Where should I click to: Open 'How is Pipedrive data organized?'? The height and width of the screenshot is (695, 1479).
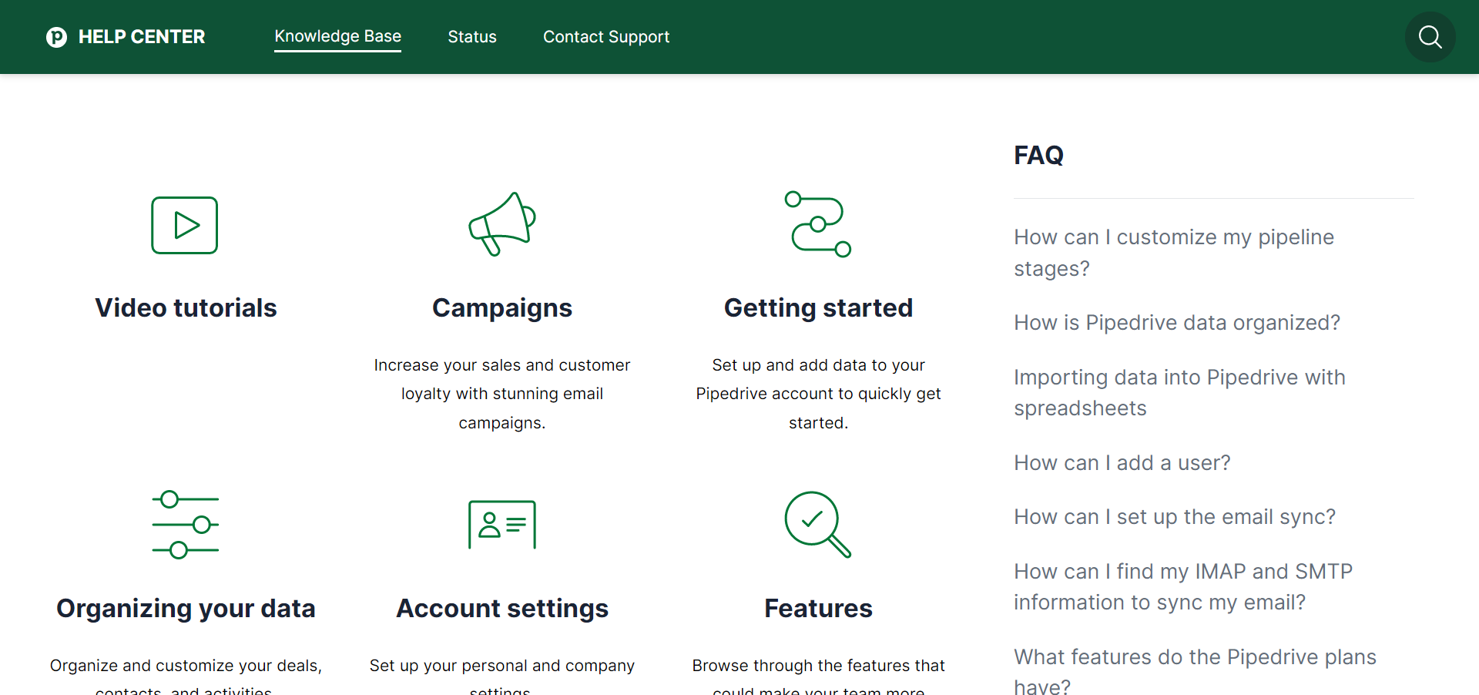1176,322
